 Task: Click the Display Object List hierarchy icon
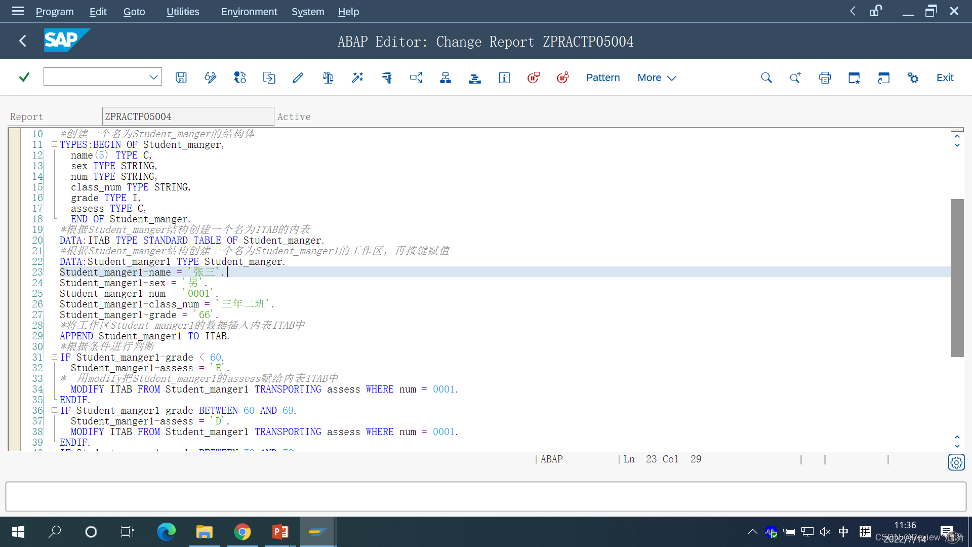(445, 77)
